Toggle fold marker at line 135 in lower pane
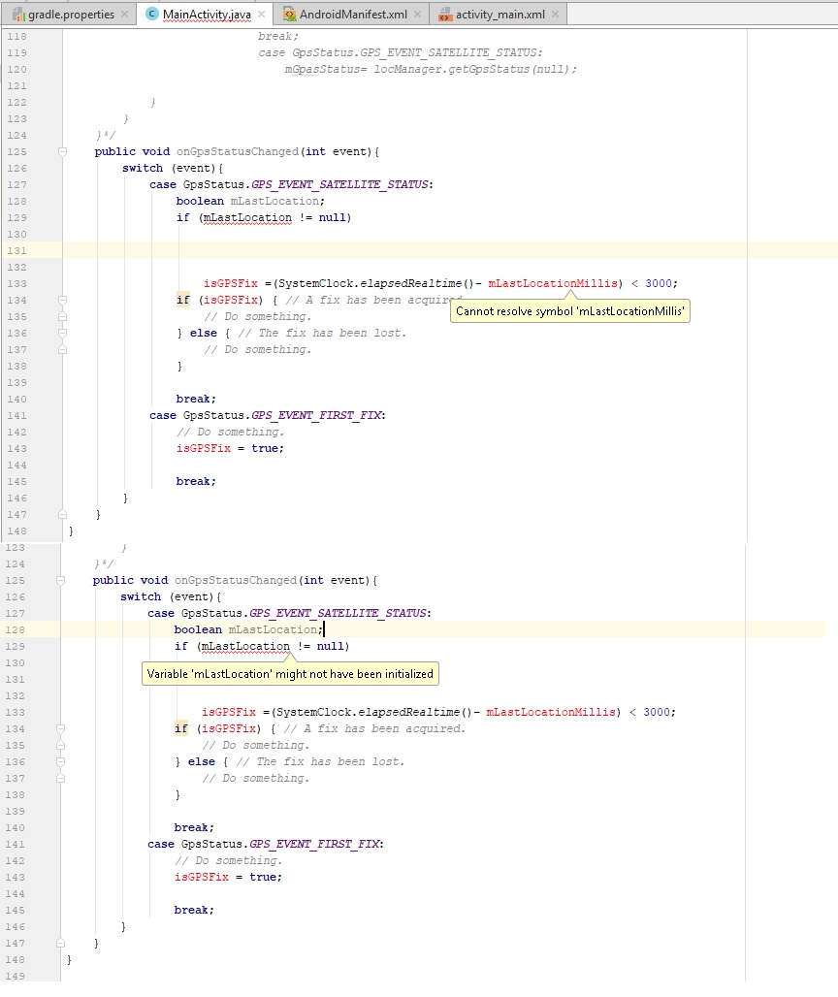 (x=60, y=745)
